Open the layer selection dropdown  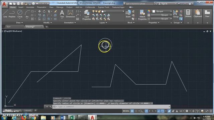[108, 11]
